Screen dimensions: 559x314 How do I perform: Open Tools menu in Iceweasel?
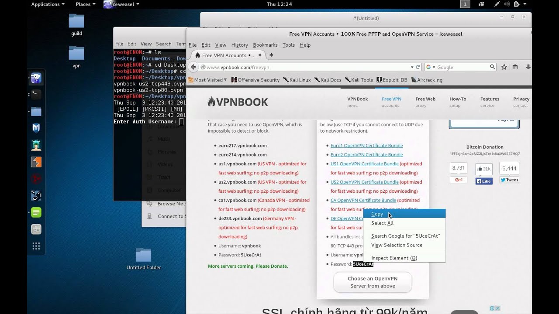tap(289, 45)
